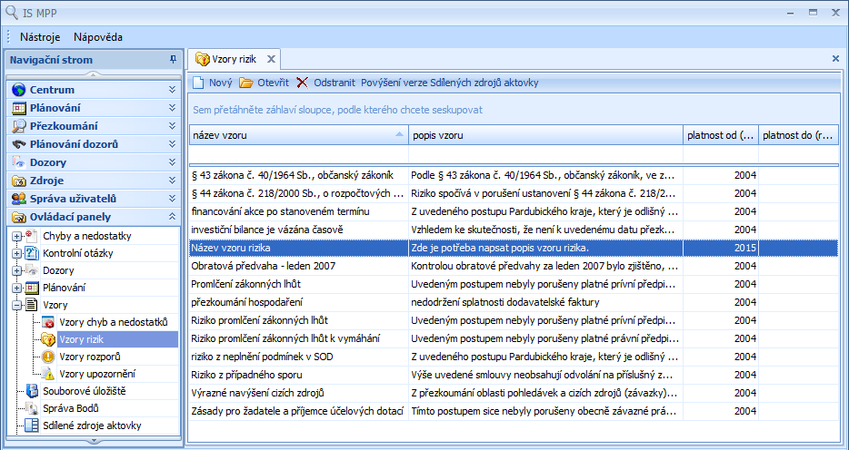This screenshot has width=849, height=450.
Task: Close the Vzory rizik tab
Action: tap(271, 59)
